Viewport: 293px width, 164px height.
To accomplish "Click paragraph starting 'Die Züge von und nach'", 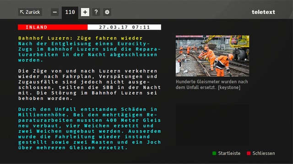I will click(90, 85).
